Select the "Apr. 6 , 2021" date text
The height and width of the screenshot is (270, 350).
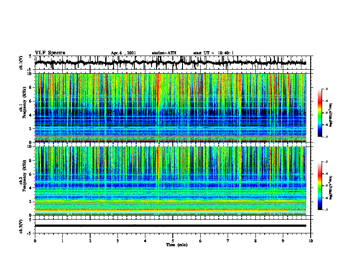[x=123, y=53]
